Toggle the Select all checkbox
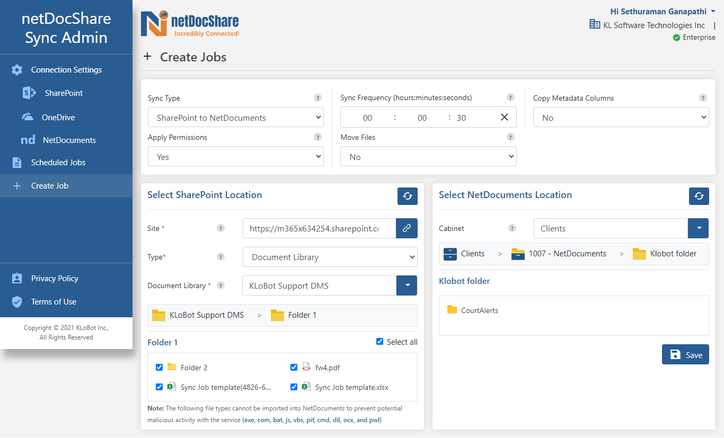Image resolution: width=724 pixels, height=438 pixels. pyautogui.click(x=379, y=342)
